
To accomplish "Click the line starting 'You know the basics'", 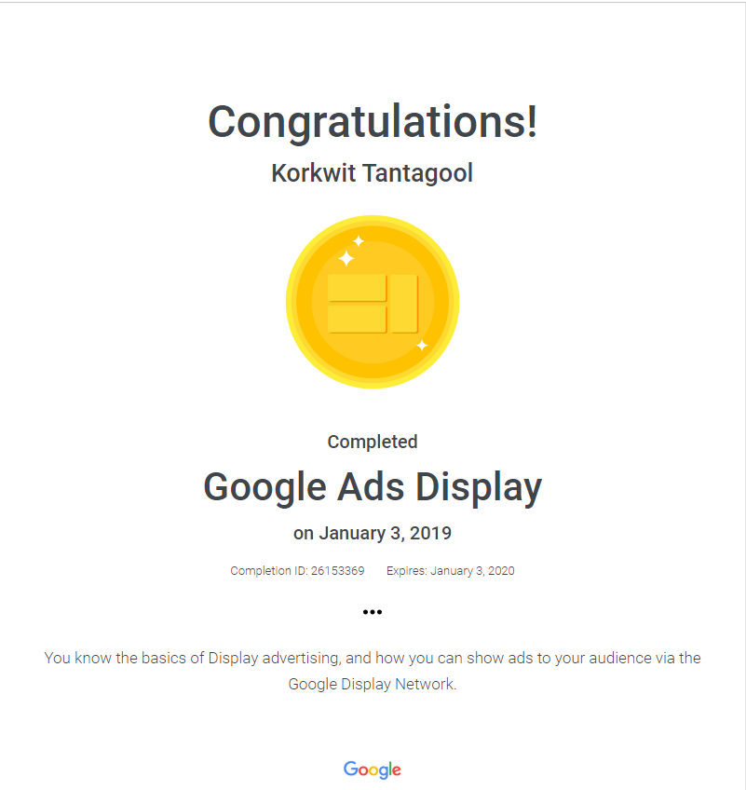I will tap(373, 658).
